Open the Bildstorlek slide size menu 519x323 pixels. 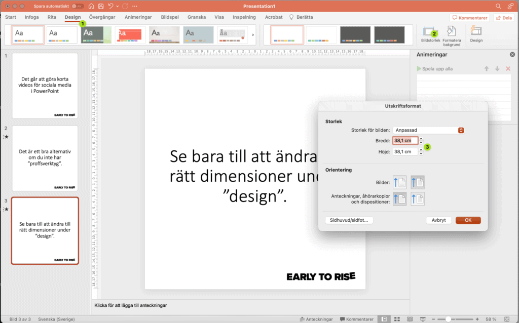click(x=431, y=34)
